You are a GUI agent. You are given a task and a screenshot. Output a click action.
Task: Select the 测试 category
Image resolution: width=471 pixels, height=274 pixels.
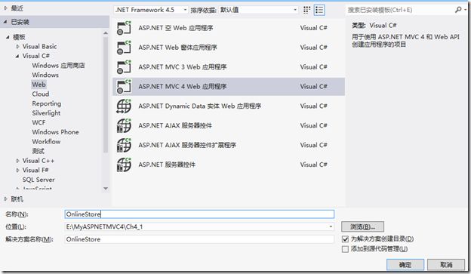coord(38,151)
